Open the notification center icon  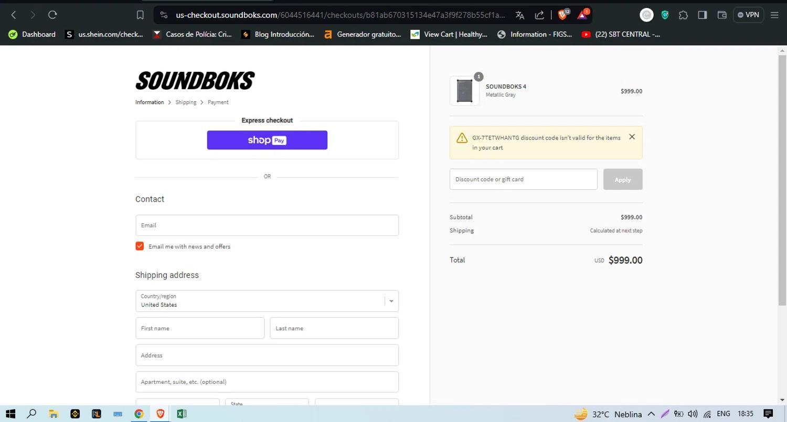coord(768,414)
